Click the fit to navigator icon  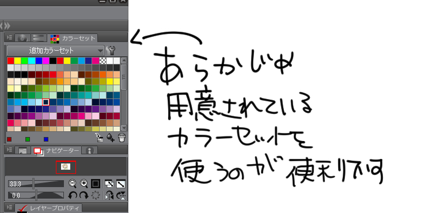pos(109,184)
